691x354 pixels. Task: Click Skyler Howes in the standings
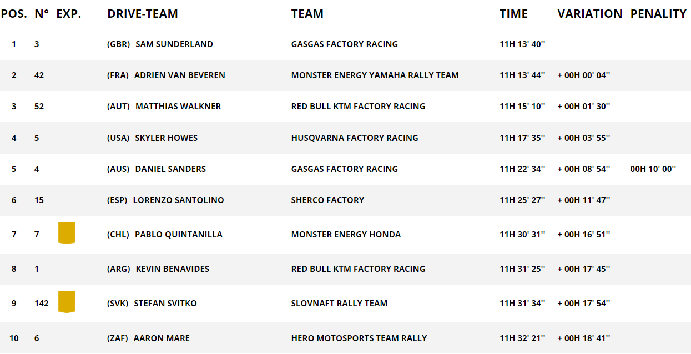[166, 138]
